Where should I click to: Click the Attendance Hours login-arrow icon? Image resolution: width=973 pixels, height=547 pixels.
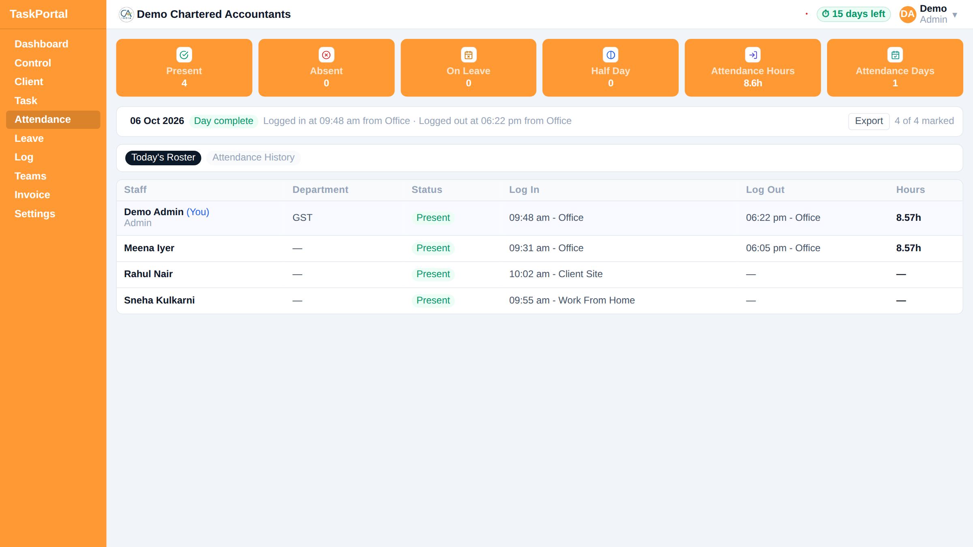(753, 55)
